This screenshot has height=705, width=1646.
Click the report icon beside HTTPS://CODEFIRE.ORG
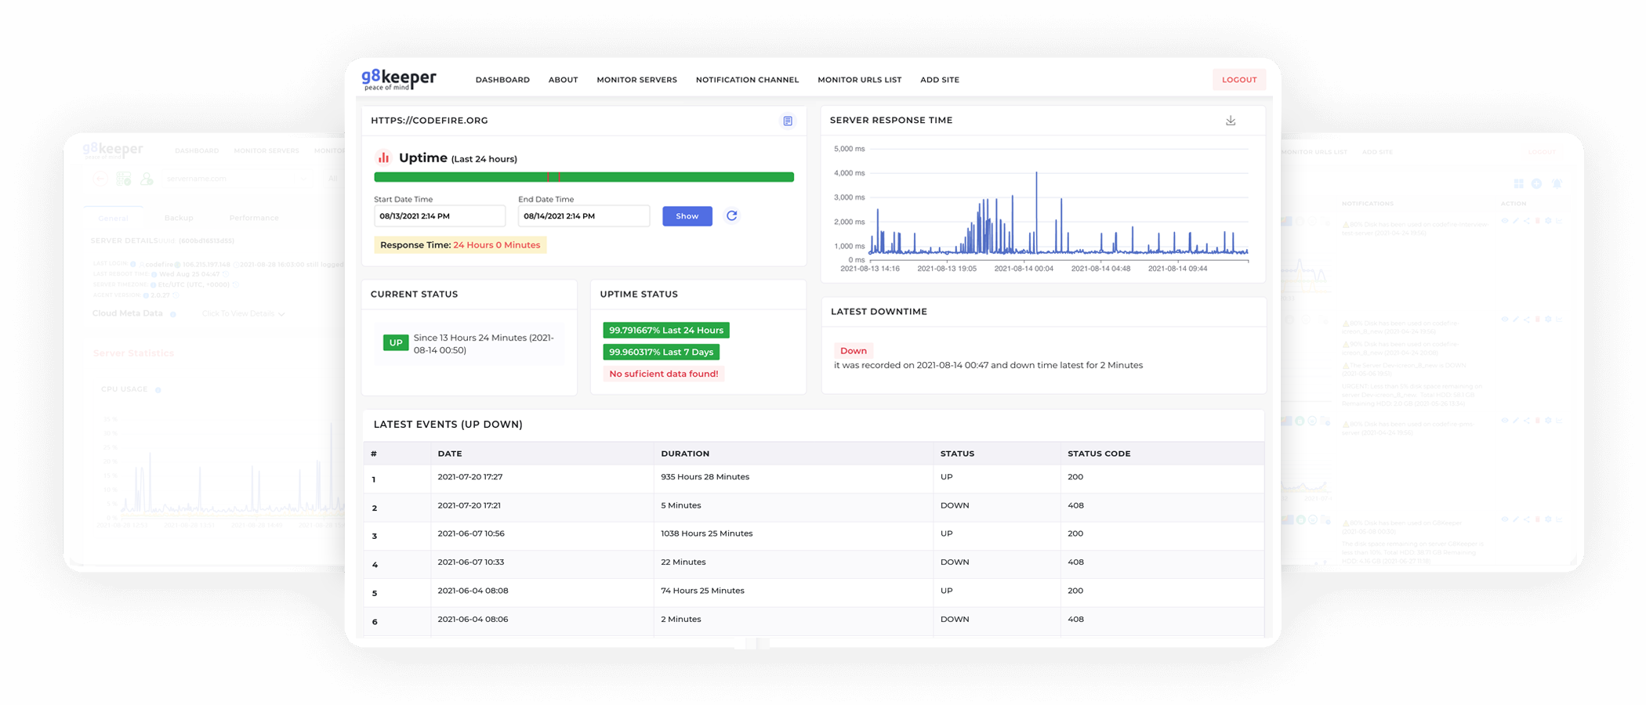tap(788, 121)
